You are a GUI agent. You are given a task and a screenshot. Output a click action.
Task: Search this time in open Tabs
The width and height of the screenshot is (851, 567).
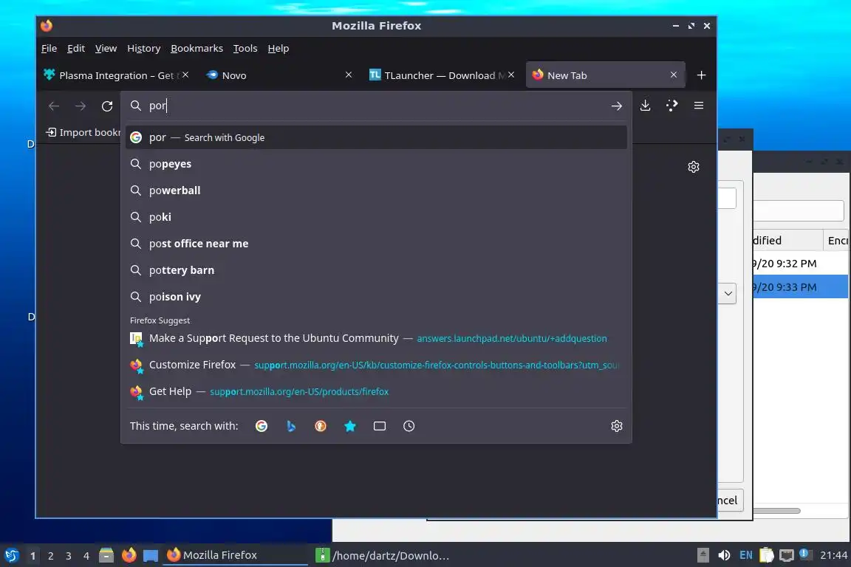point(380,426)
